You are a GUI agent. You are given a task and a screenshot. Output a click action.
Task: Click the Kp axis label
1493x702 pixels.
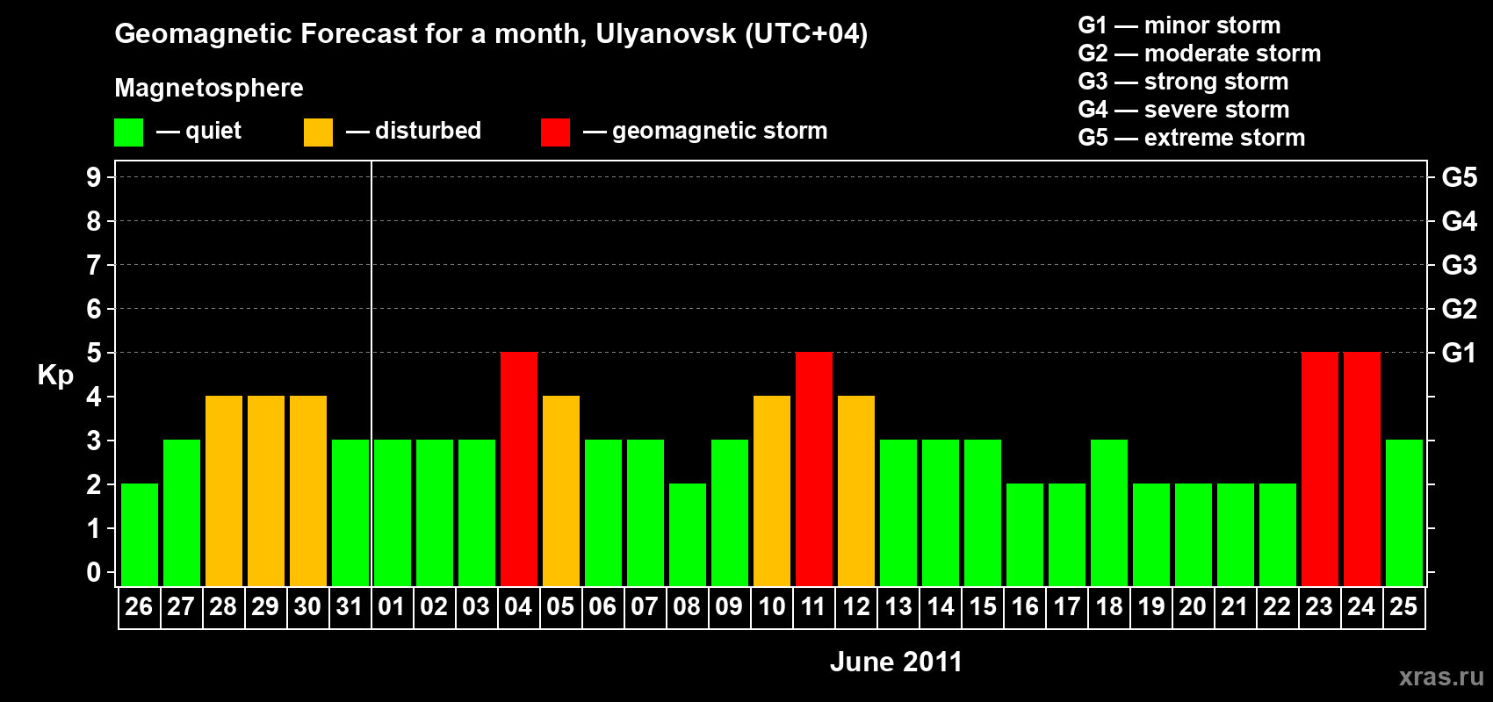[x=55, y=376]
